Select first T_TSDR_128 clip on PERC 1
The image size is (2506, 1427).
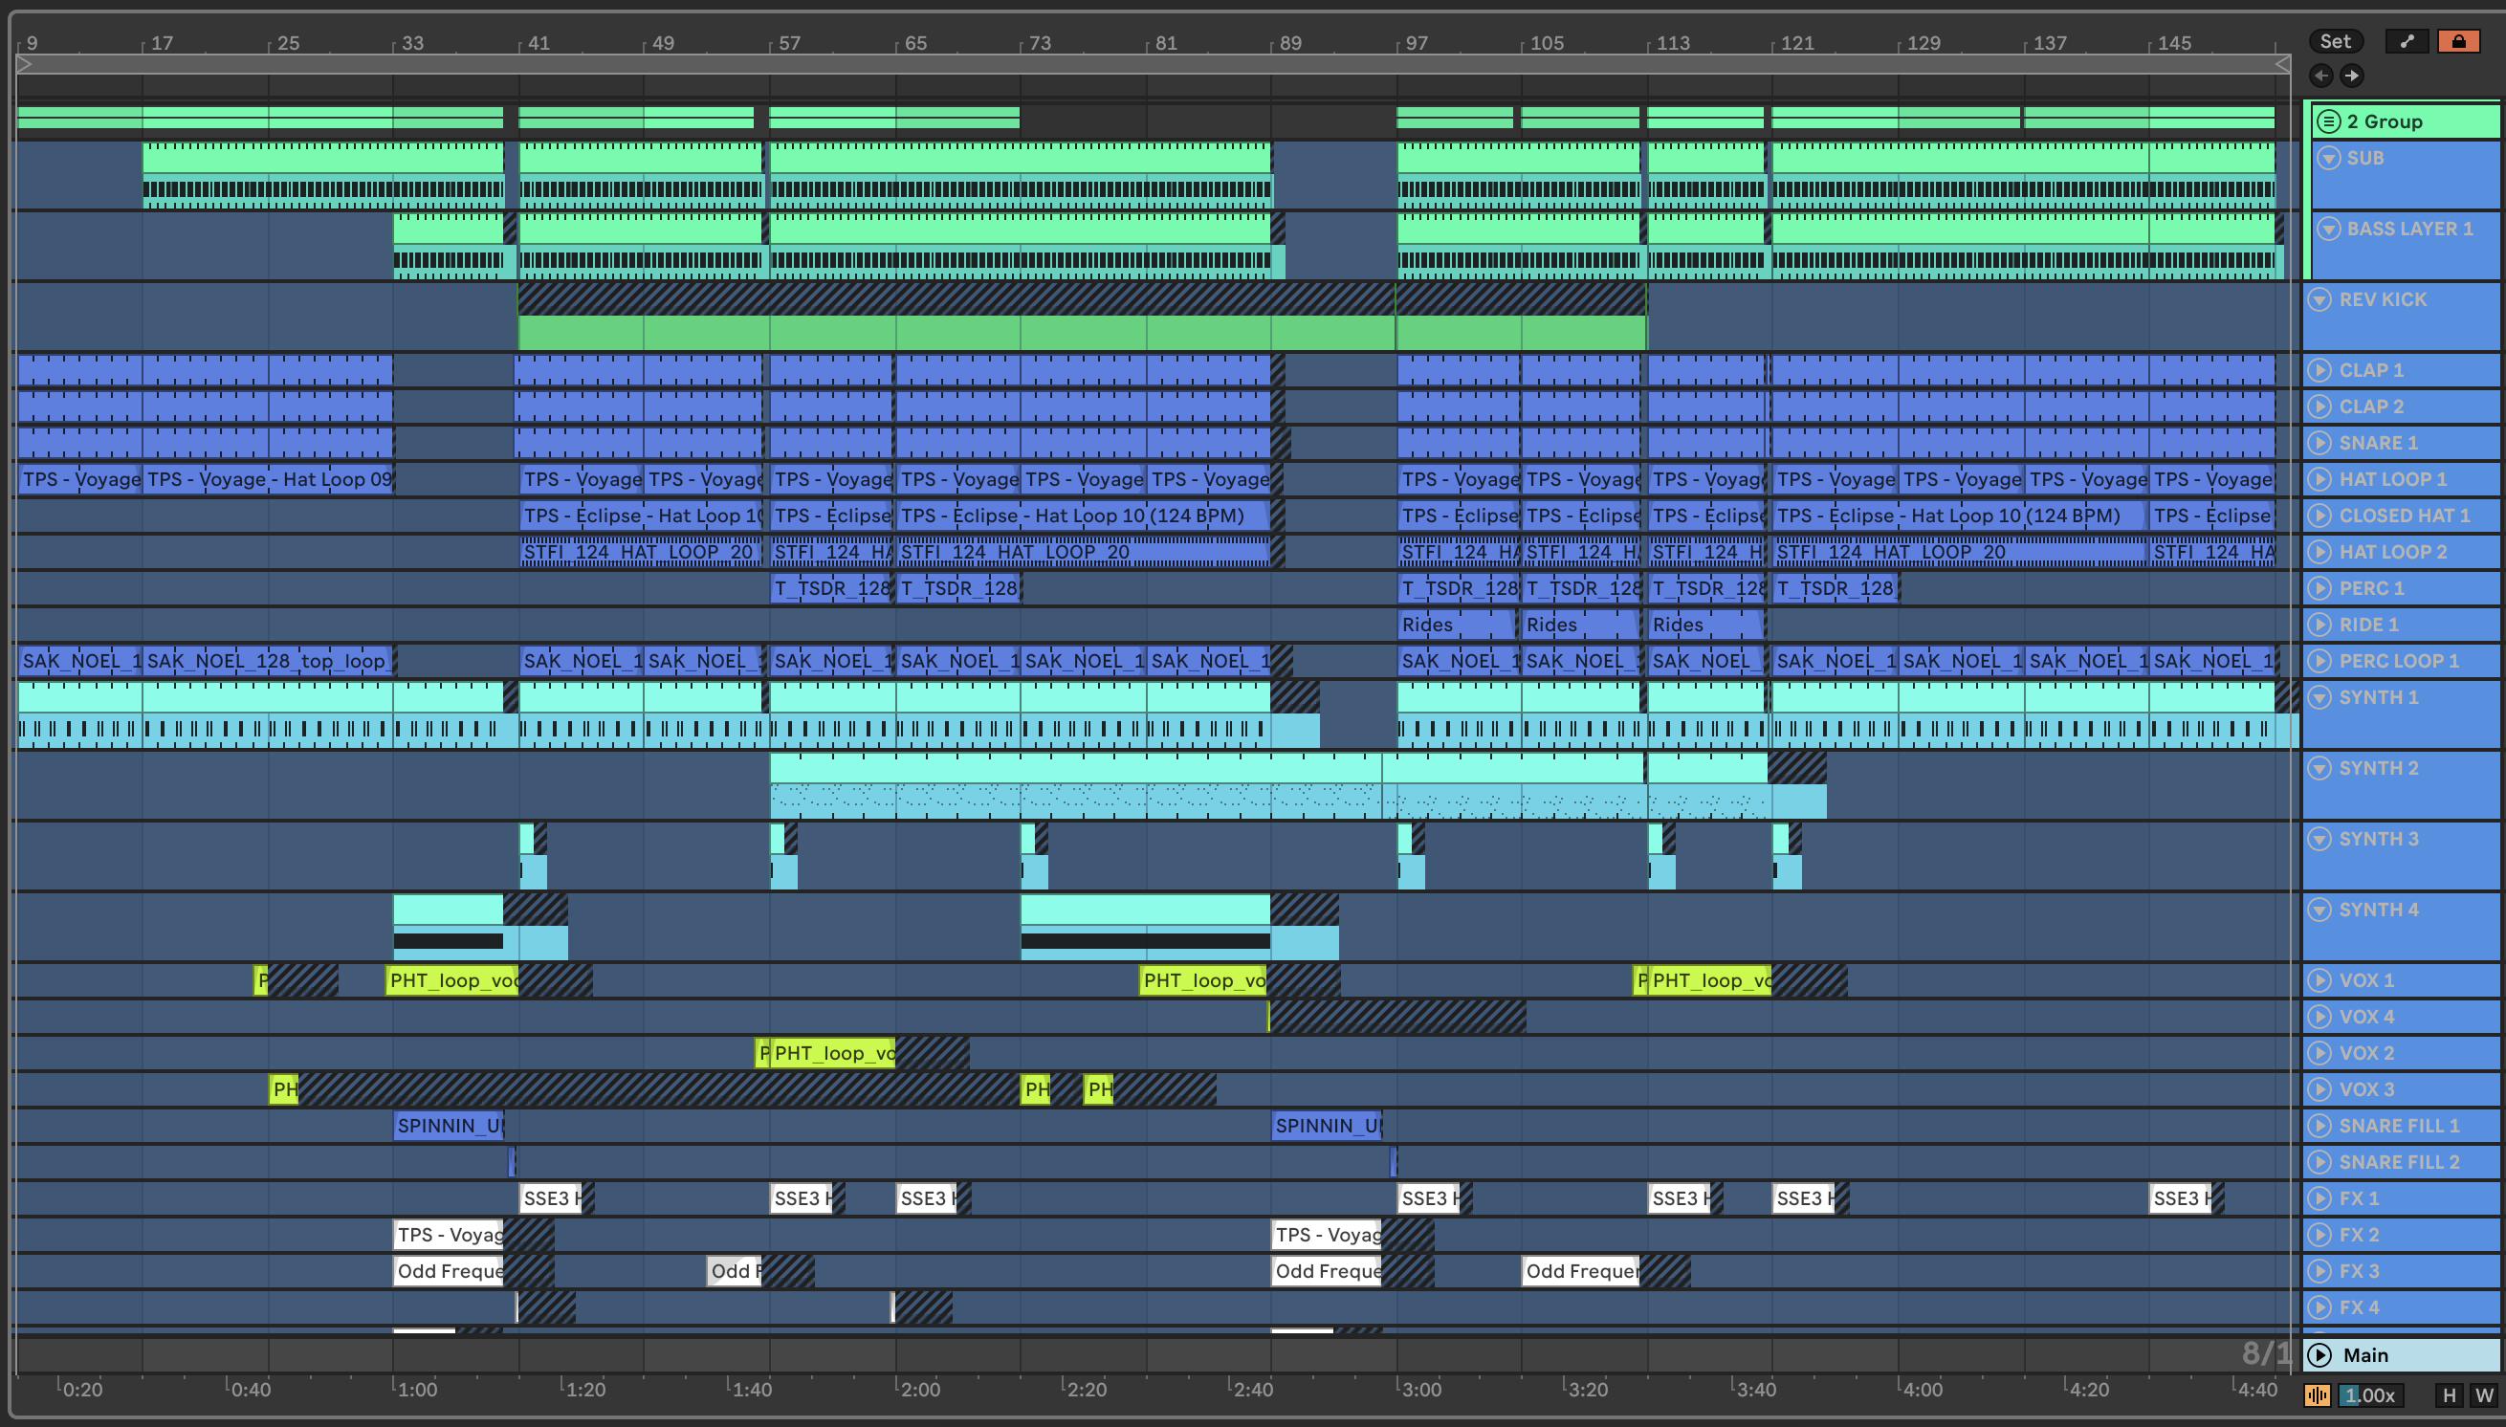831,588
